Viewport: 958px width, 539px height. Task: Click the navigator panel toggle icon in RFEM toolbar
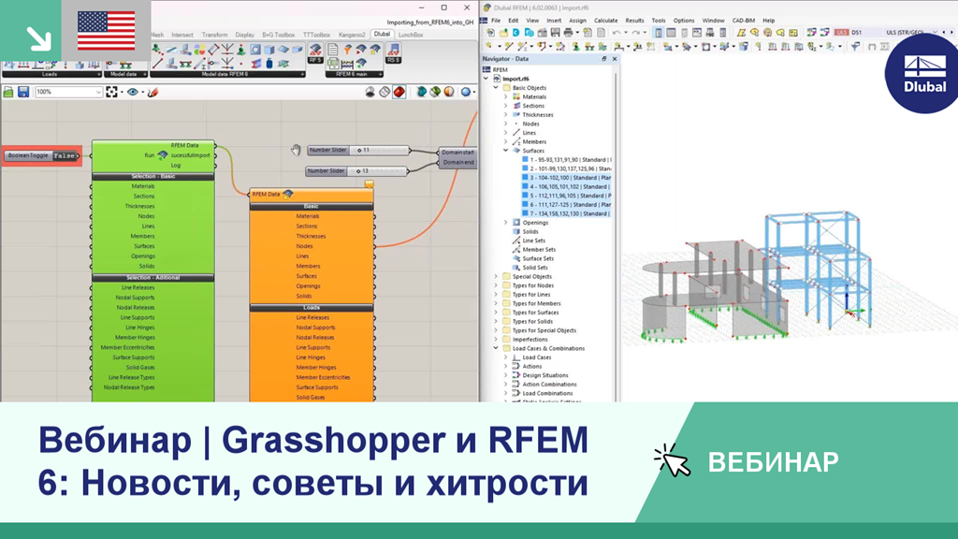tap(659, 33)
